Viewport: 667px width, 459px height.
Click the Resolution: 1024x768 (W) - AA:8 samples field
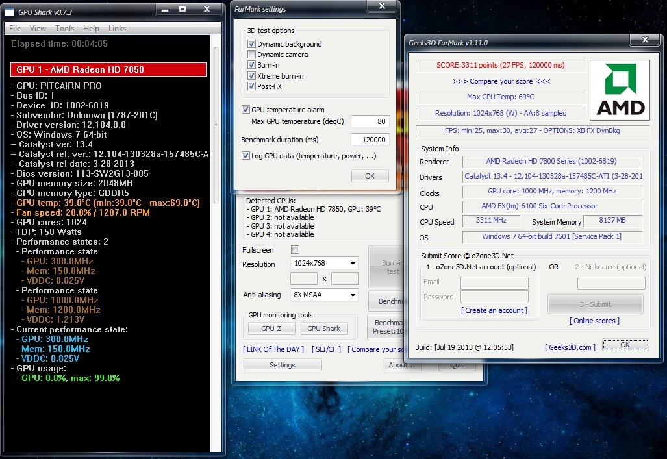tap(501, 114)
